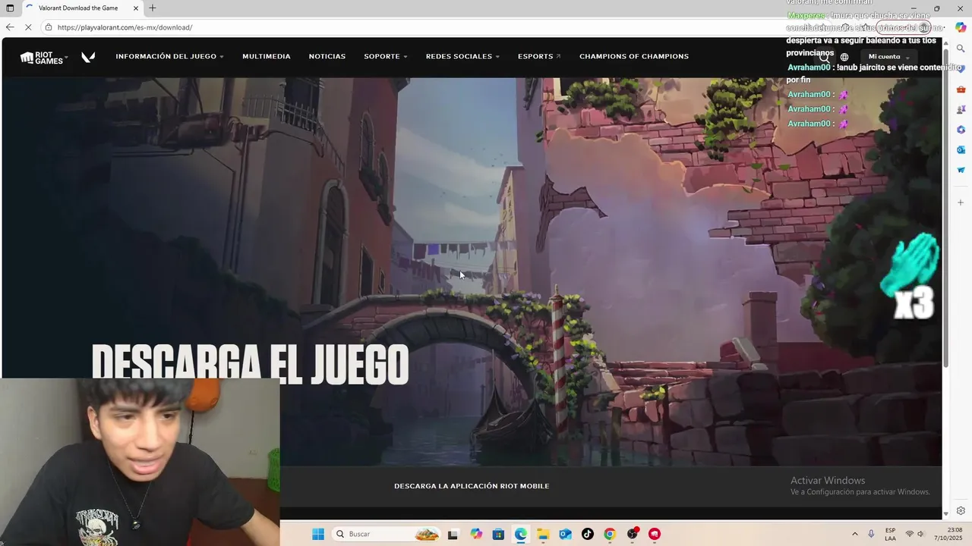972x546 pixels.
Task: View site information lock icon
Action: (49, 27)
